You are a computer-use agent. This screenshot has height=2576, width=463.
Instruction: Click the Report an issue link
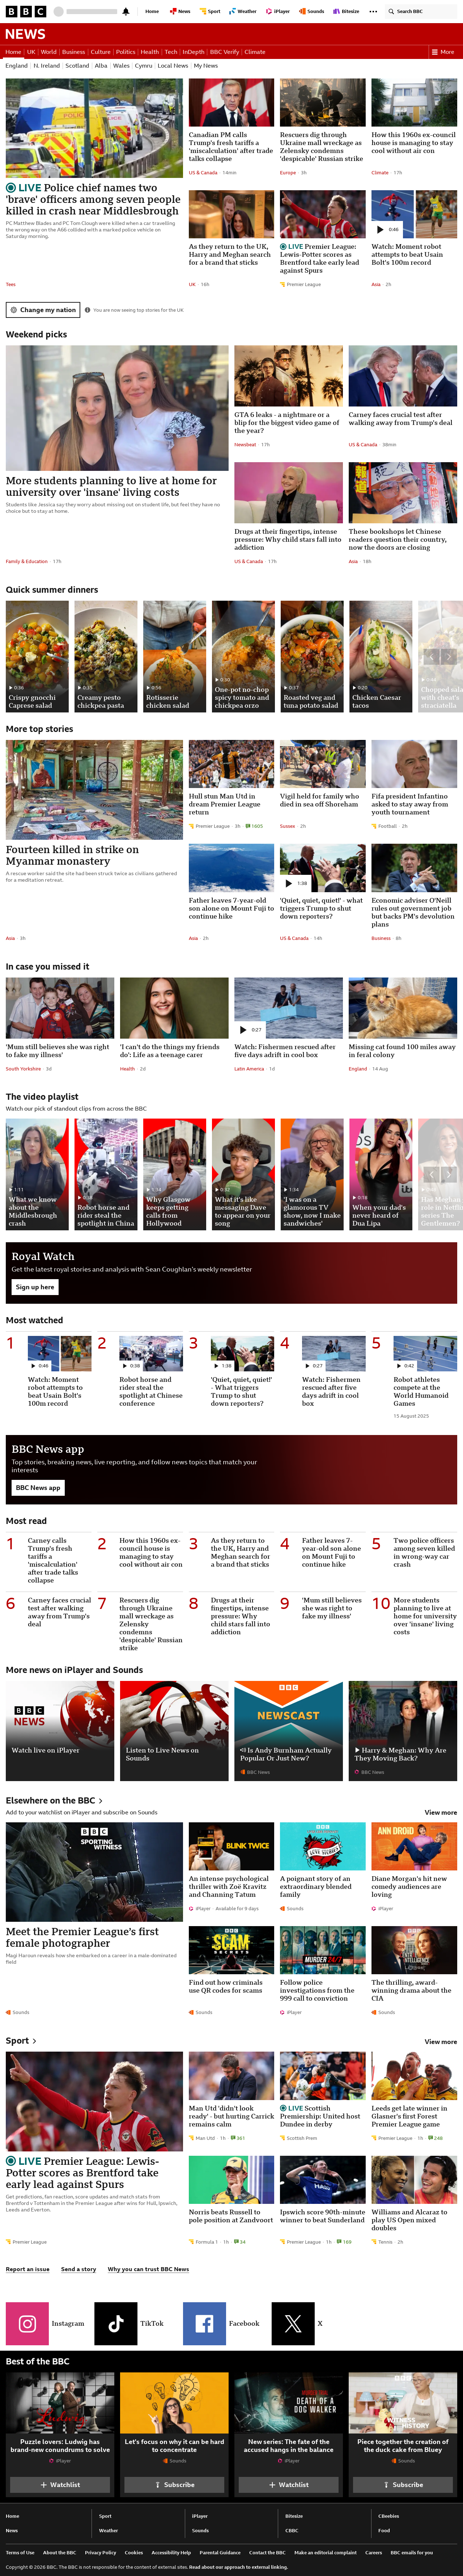[28, 2269]
